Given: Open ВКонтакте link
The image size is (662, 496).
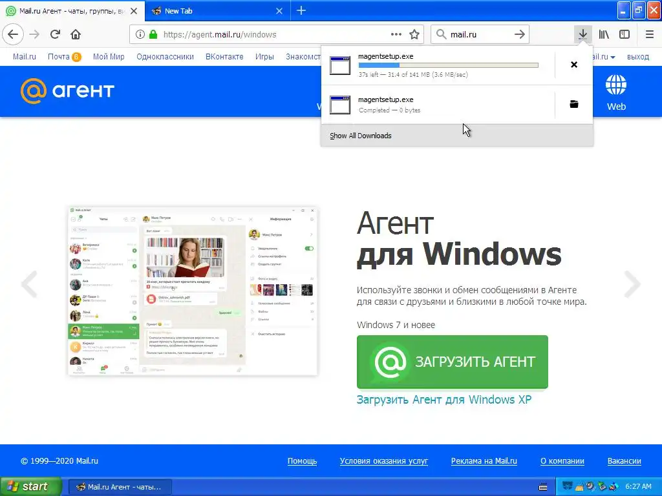Looking at the screenshot, I should tap(224, 57).
